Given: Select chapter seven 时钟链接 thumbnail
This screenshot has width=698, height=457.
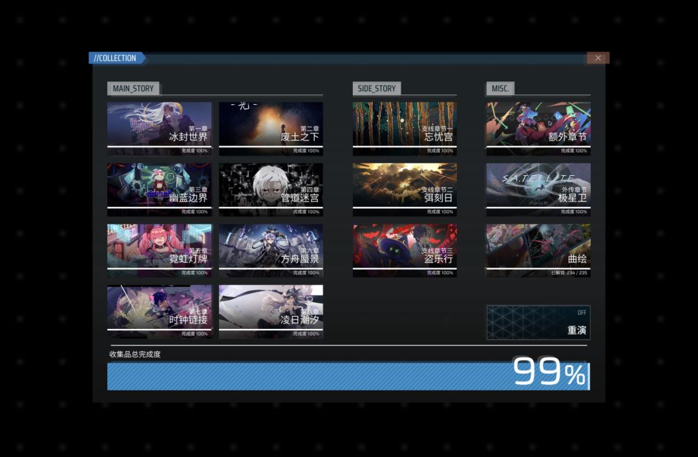Looking at the screenshot, I should [x=160, y=312].
